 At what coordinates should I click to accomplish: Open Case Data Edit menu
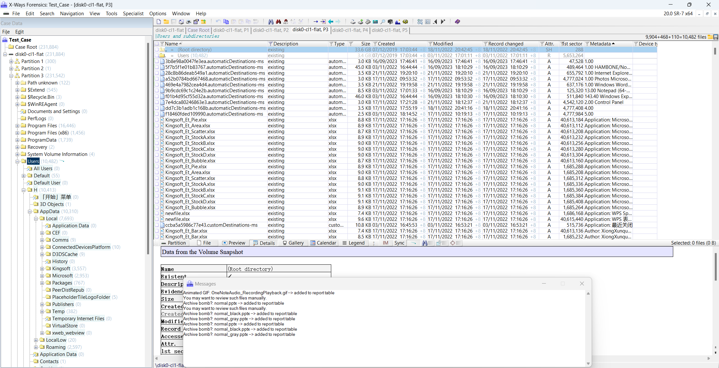19,32
